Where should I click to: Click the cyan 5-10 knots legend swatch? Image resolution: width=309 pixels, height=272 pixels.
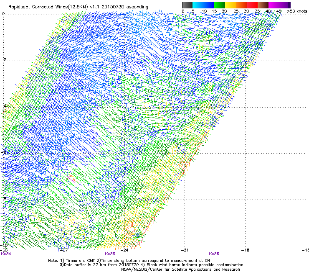pos(198,5)
